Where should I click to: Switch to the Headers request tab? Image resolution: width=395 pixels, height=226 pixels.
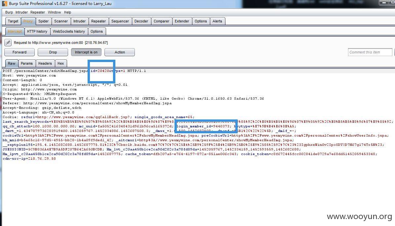click(45, 63)
